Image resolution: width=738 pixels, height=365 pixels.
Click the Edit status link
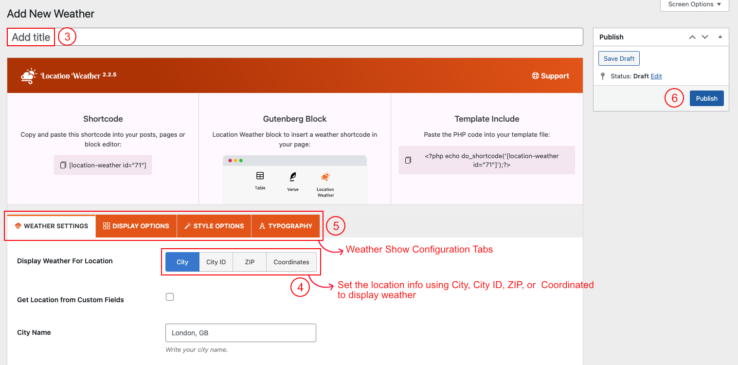pos(656,76)
